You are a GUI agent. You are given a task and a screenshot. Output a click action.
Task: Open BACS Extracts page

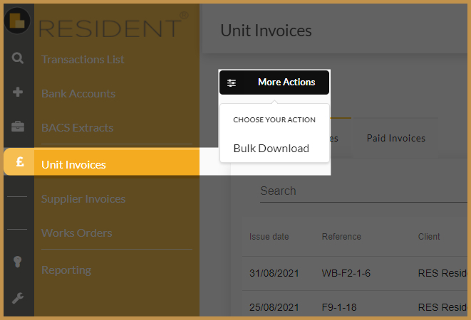pyautogui.click(x=77, y=128)
